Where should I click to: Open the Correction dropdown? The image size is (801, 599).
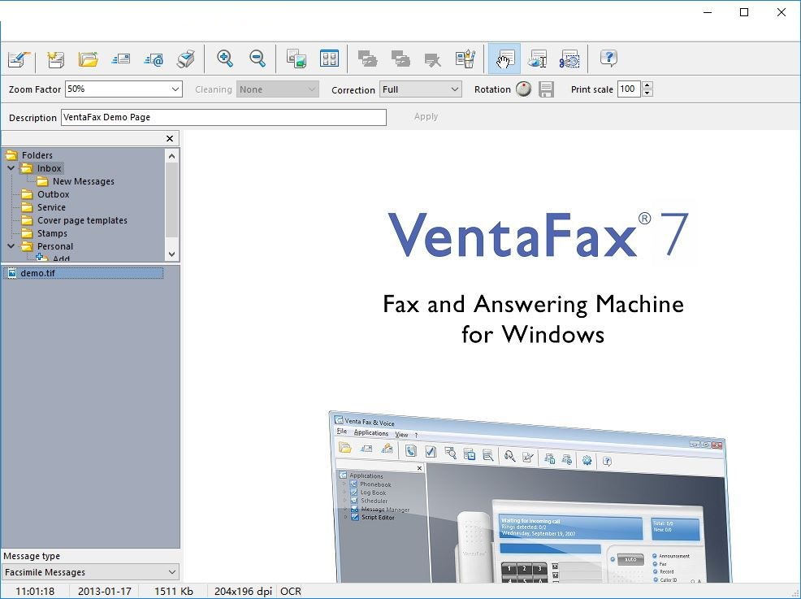(x=454, y=89)
